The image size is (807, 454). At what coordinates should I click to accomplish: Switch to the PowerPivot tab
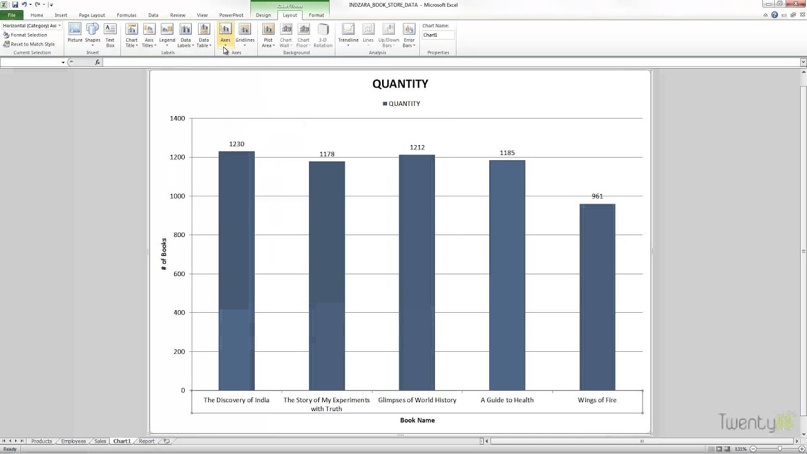pos(231,15)
